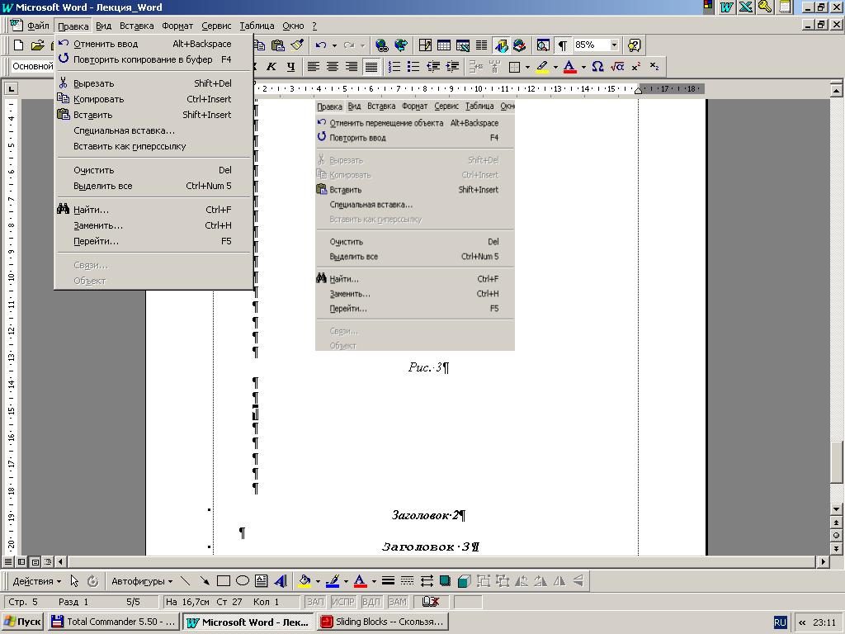Toggle underline formatting Ч
The height and width of the screenshot is (634, 845).
pos(290,66)
